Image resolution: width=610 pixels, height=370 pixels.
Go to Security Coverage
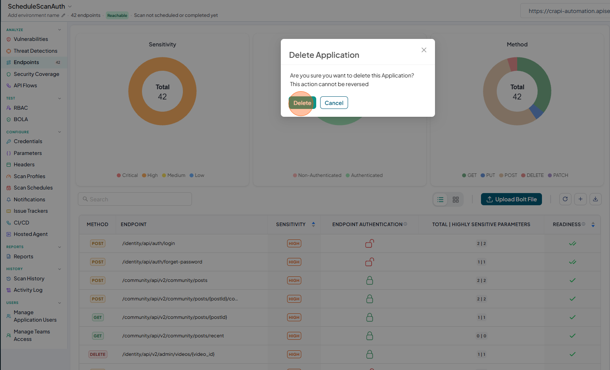coord(36,74)
